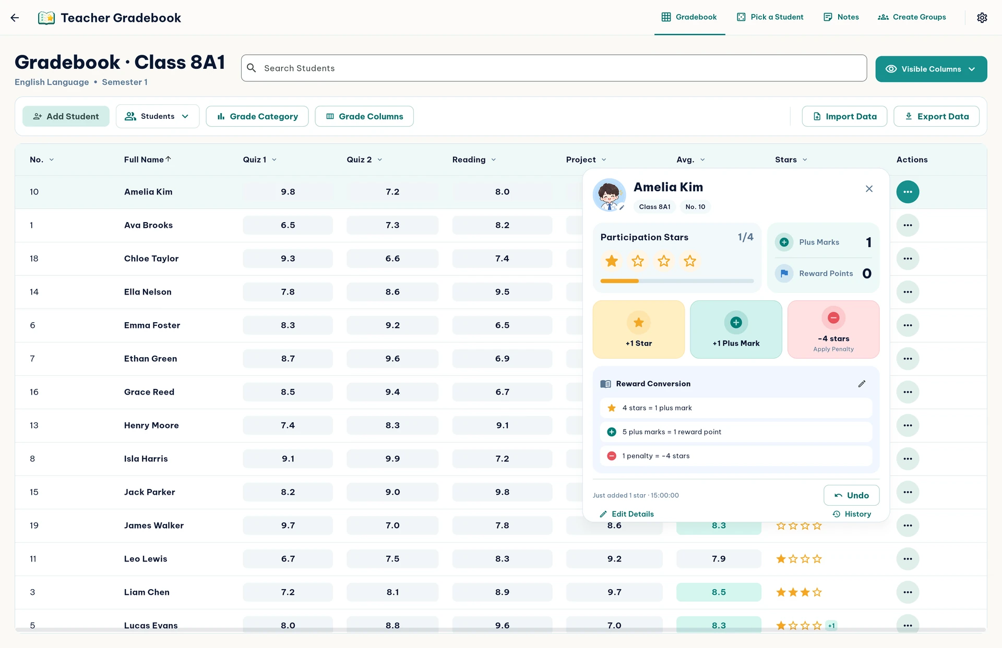This screenshot has height=648, width=1002.
Task: Click fourth participation star in panel
Action: (x=690, y=261)
